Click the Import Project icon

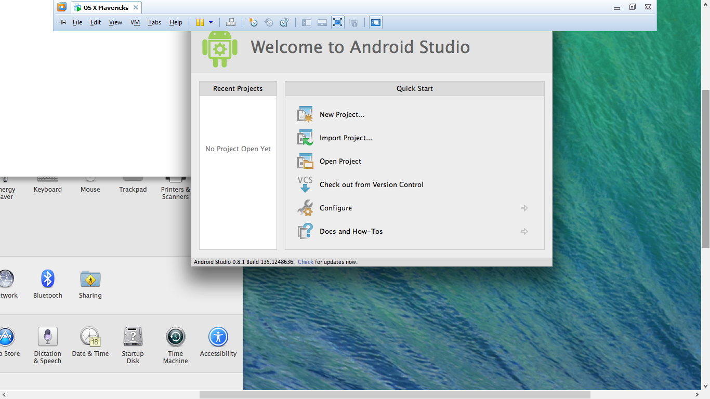click(305, 138)
